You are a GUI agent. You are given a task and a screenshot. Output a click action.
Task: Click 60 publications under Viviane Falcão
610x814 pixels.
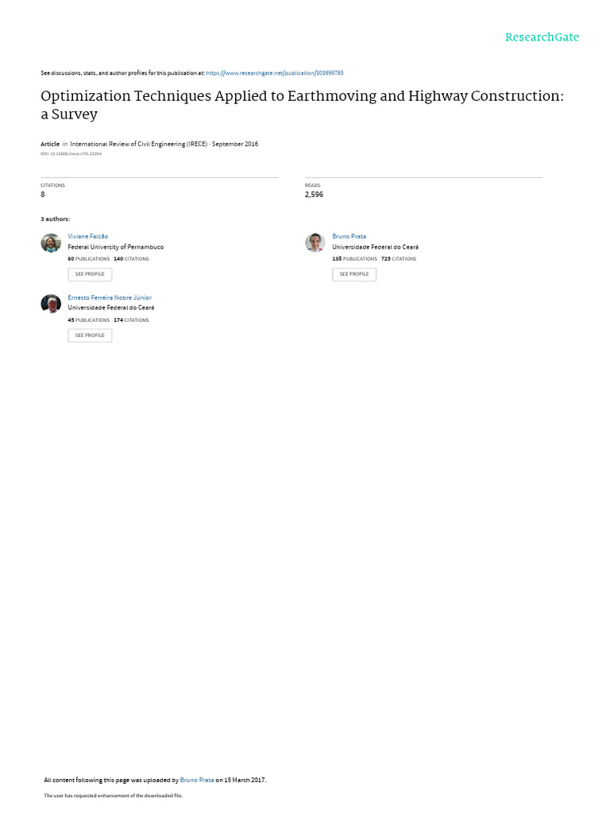point(89,258)
